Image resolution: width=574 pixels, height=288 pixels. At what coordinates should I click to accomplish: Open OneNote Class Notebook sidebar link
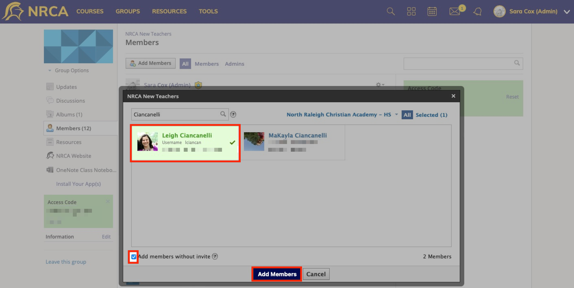coord(86,170)
